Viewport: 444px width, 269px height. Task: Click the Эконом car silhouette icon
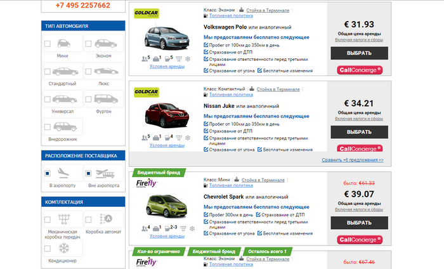[x=106, y=44]
